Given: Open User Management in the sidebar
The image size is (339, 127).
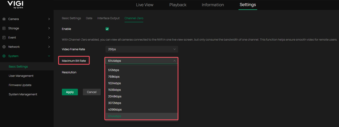Looking at the screenshot, I should coord(21,76).
